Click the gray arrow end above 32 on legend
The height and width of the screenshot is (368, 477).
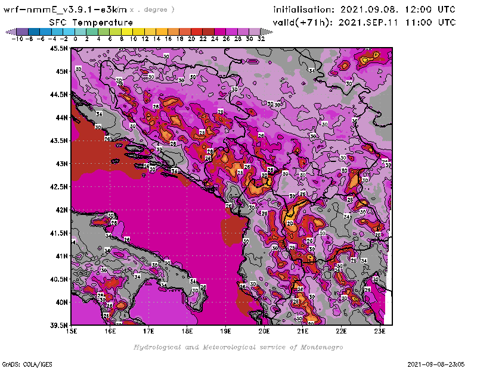pos(267,32)
